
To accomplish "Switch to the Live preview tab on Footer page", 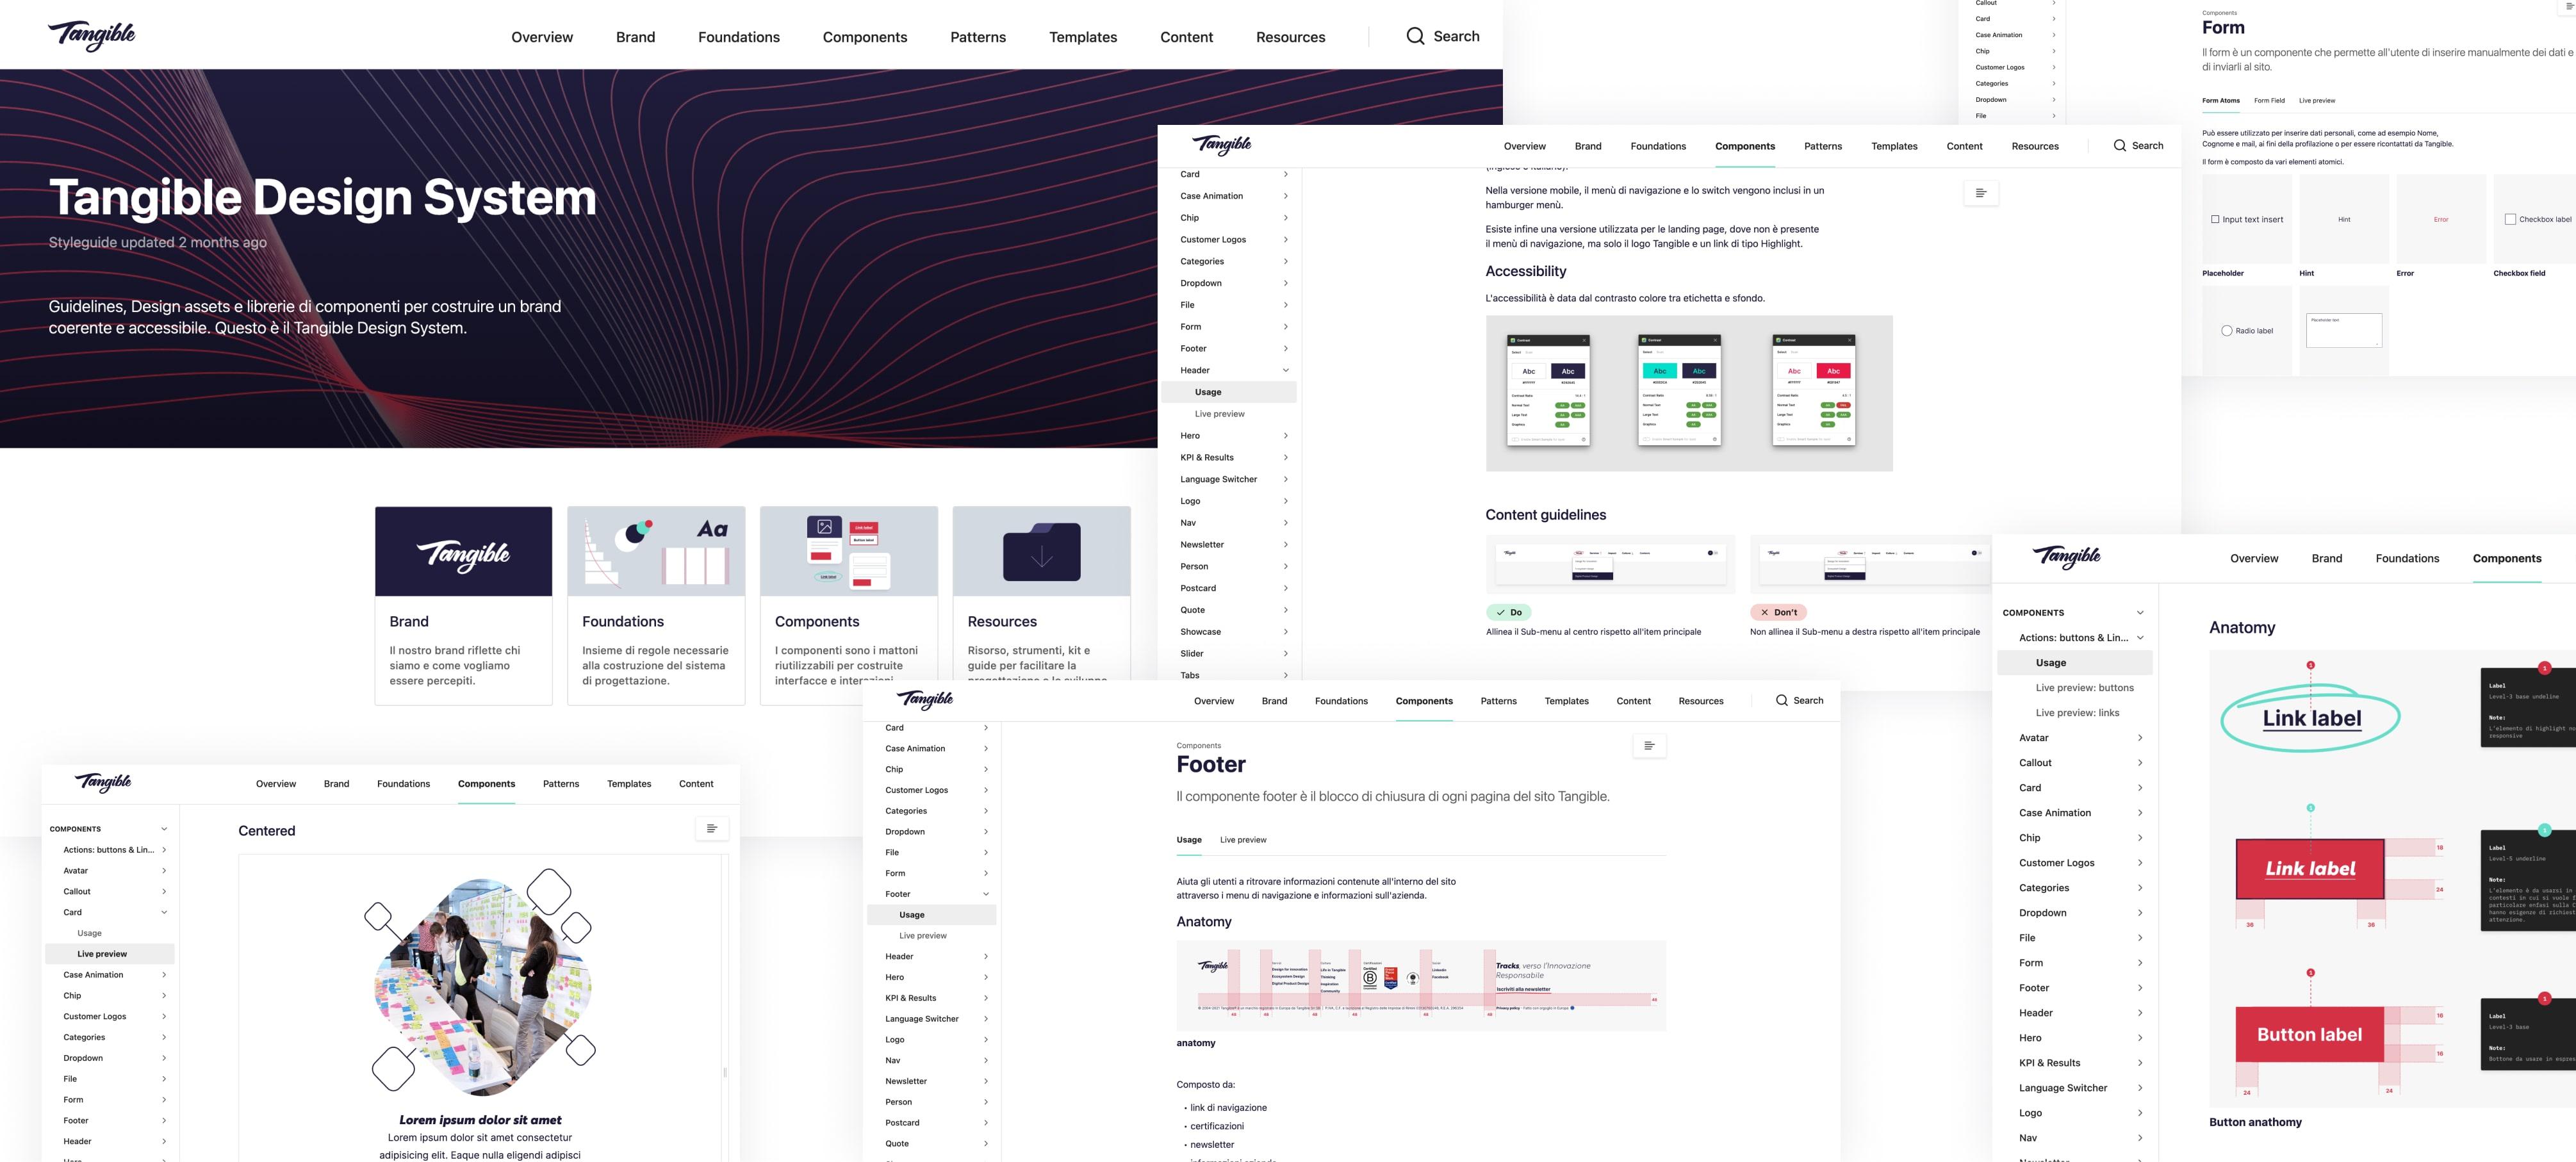I will (1242, 840).
